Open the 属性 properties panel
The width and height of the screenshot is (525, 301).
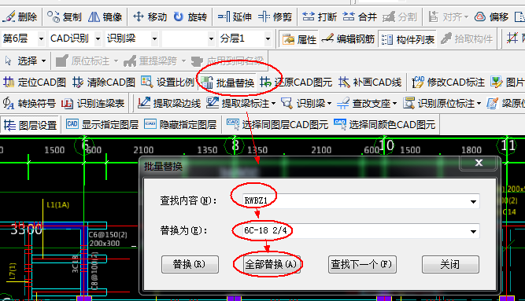[x=299, y=39]
